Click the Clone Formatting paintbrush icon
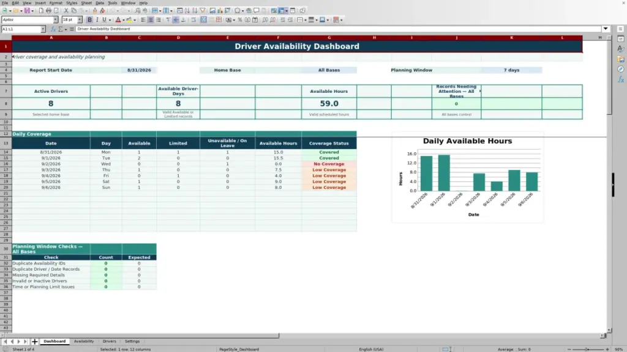The width and height of the screenshot is (627, 352). [x=95, y=10]
